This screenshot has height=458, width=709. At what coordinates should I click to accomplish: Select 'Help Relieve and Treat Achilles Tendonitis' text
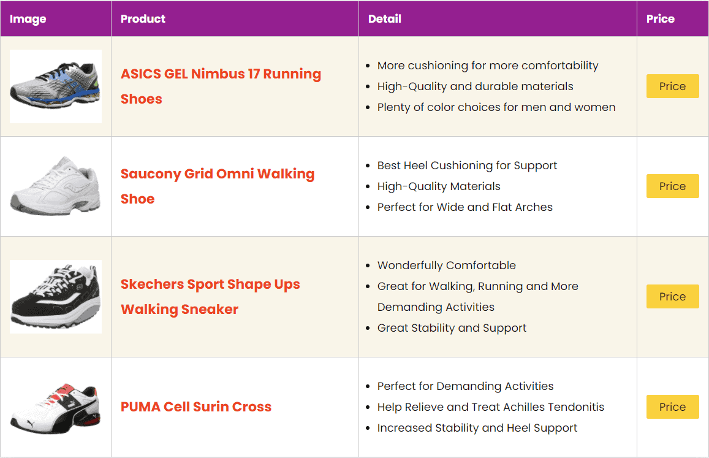[491, 407]
